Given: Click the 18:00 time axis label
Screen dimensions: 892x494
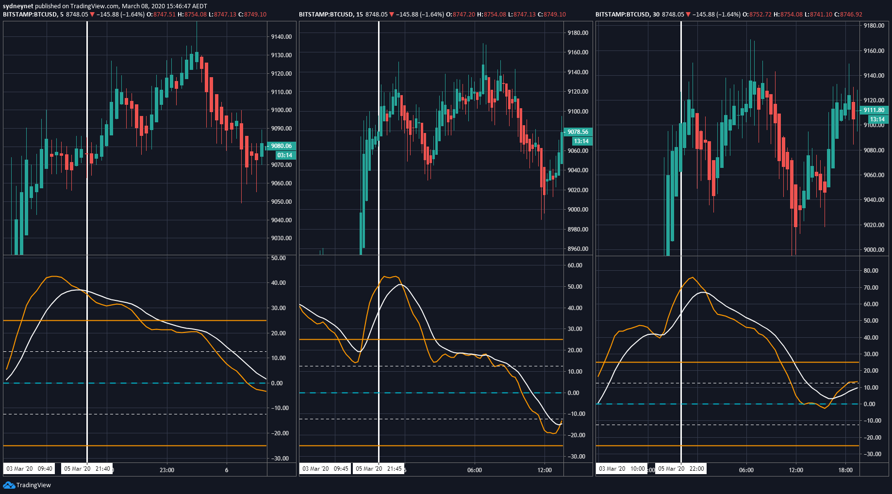Looking at the screenshot, I should [845, 470].
